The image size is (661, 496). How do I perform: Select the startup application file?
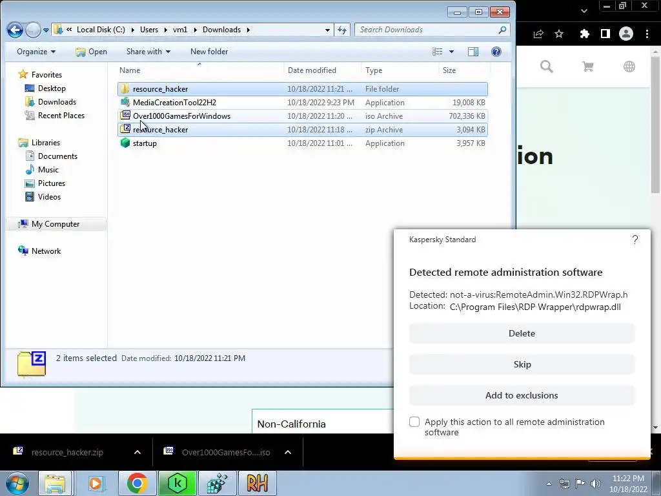[302, 143]
